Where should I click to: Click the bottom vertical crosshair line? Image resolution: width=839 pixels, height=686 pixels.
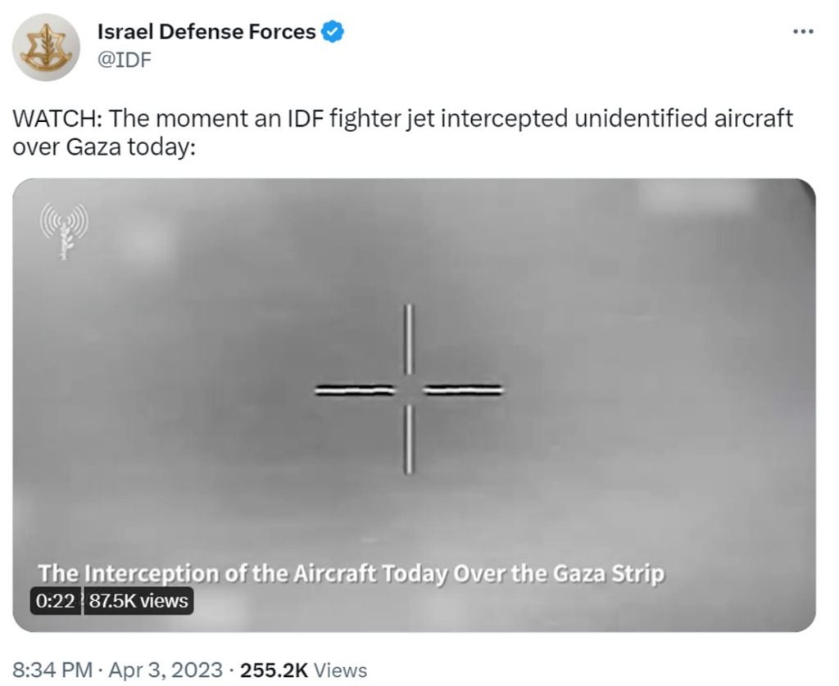(x=409, y=439)
